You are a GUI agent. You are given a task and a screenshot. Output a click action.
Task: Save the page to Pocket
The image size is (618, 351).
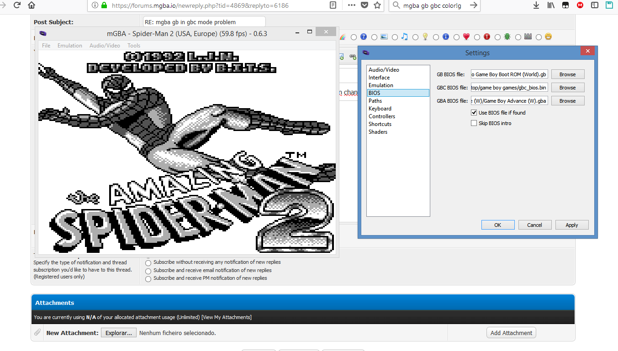(x=364, y=5)
